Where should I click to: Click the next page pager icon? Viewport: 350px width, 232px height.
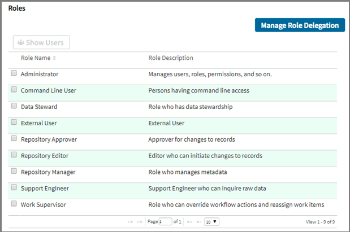point(190,222)
